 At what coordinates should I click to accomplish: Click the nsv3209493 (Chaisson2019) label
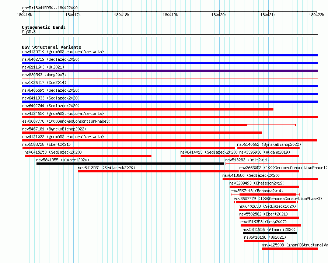257,183
